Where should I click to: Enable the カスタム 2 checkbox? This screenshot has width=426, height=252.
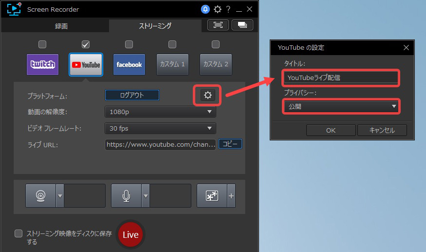(x=216, y=44)
